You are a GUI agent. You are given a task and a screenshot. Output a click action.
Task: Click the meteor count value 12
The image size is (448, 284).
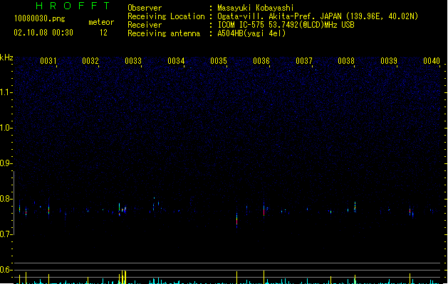[103, 33]
